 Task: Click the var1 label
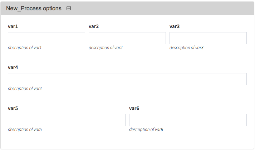tap(13, 26)
